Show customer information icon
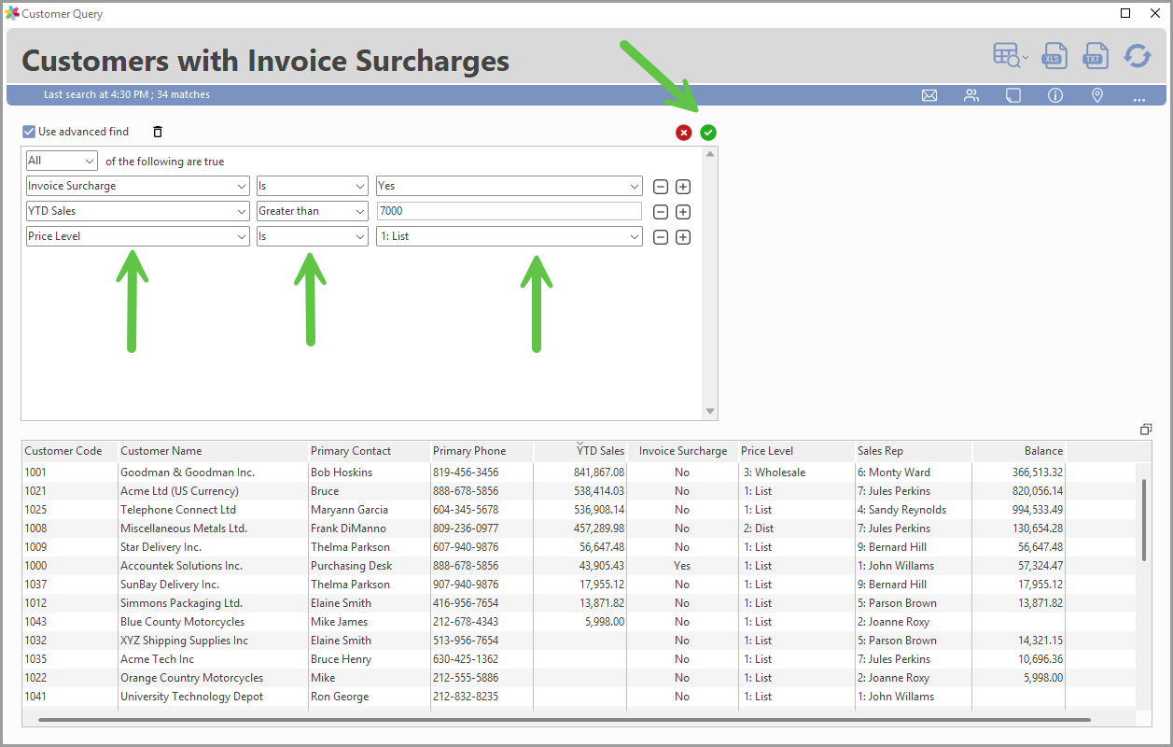This screenshot has width=1173, height=747. [x=1055, y=95]
